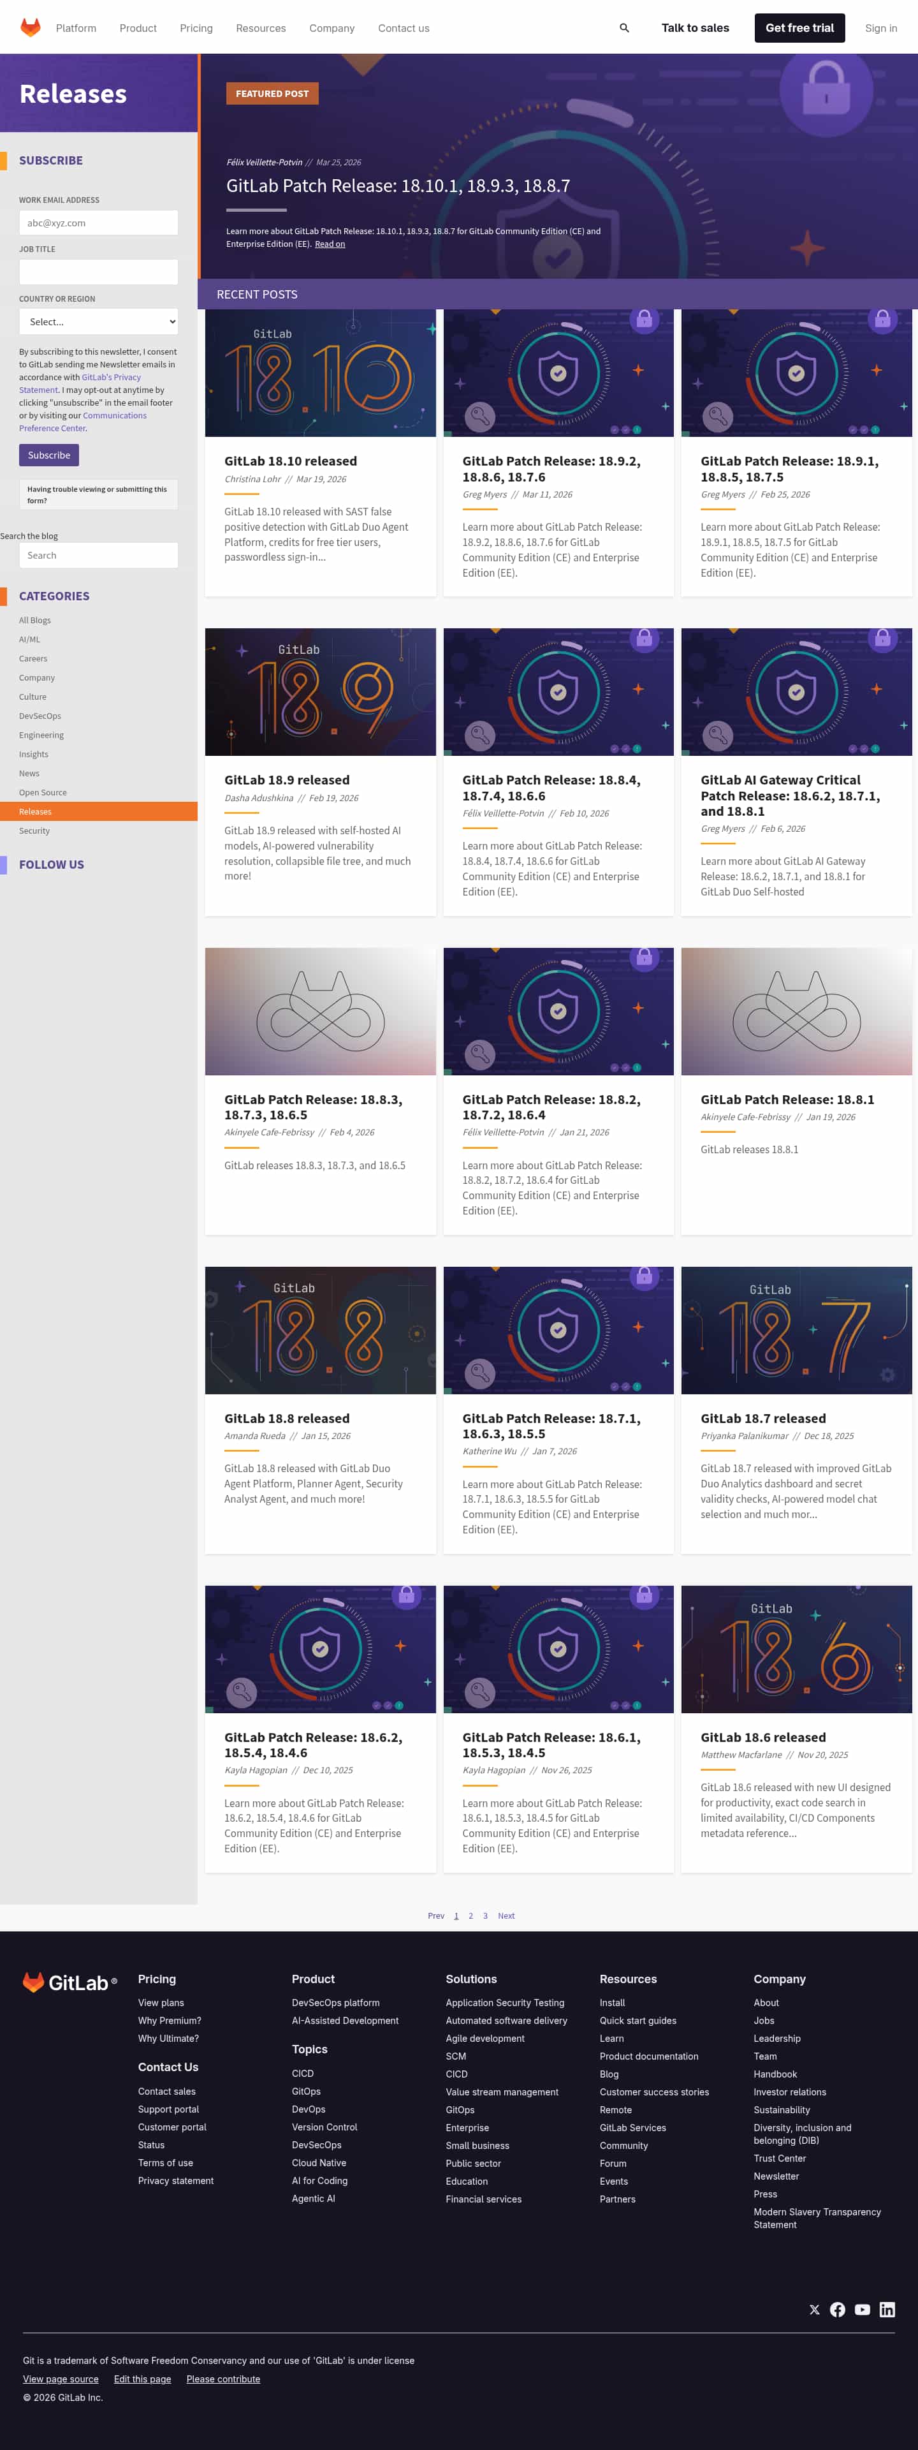
Task: Click Talk to sales
Action: pos(695,27)
